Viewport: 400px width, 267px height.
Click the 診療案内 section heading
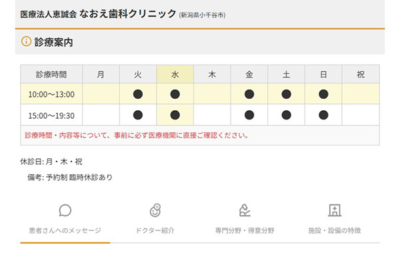click(53, 41)
